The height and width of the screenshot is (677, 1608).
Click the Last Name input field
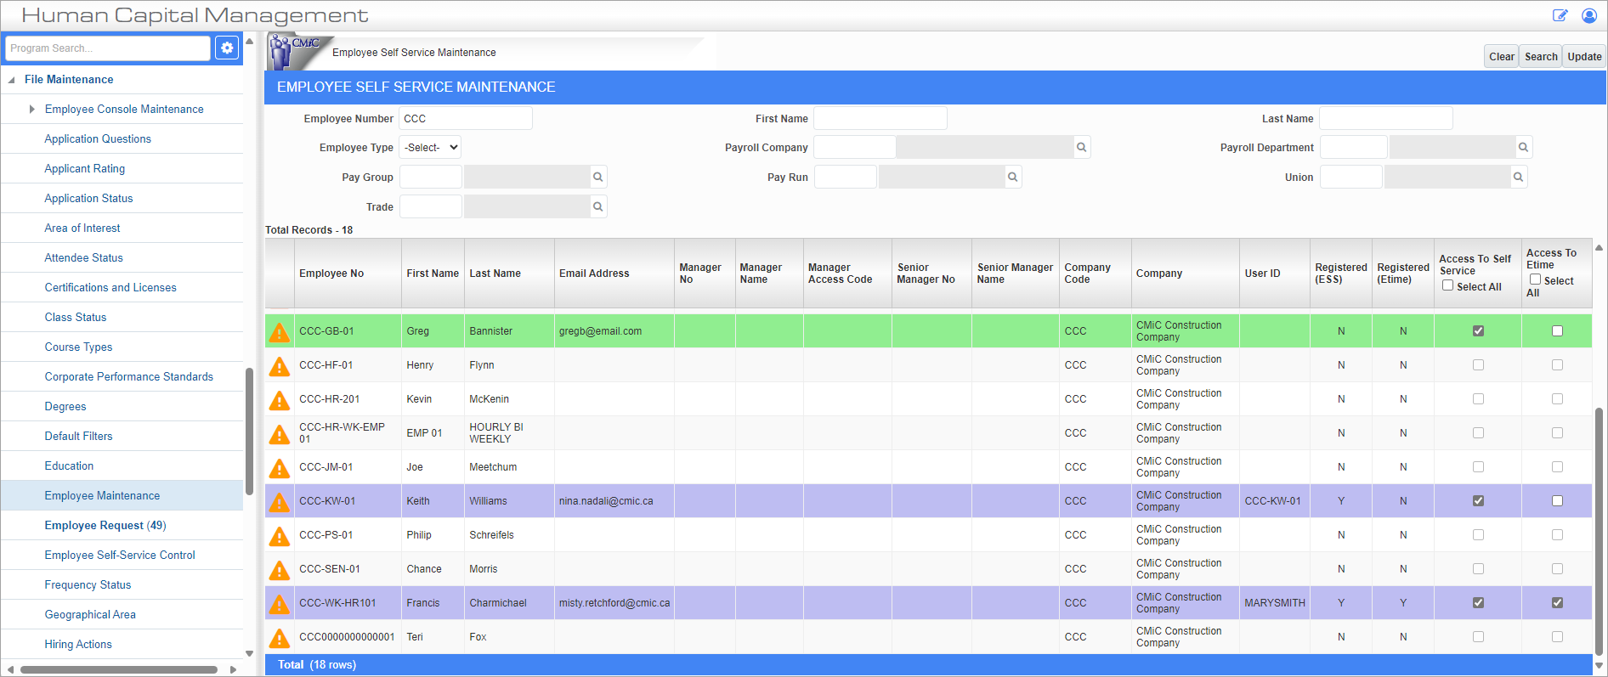pyautogui.click(x=1385, y=119)
